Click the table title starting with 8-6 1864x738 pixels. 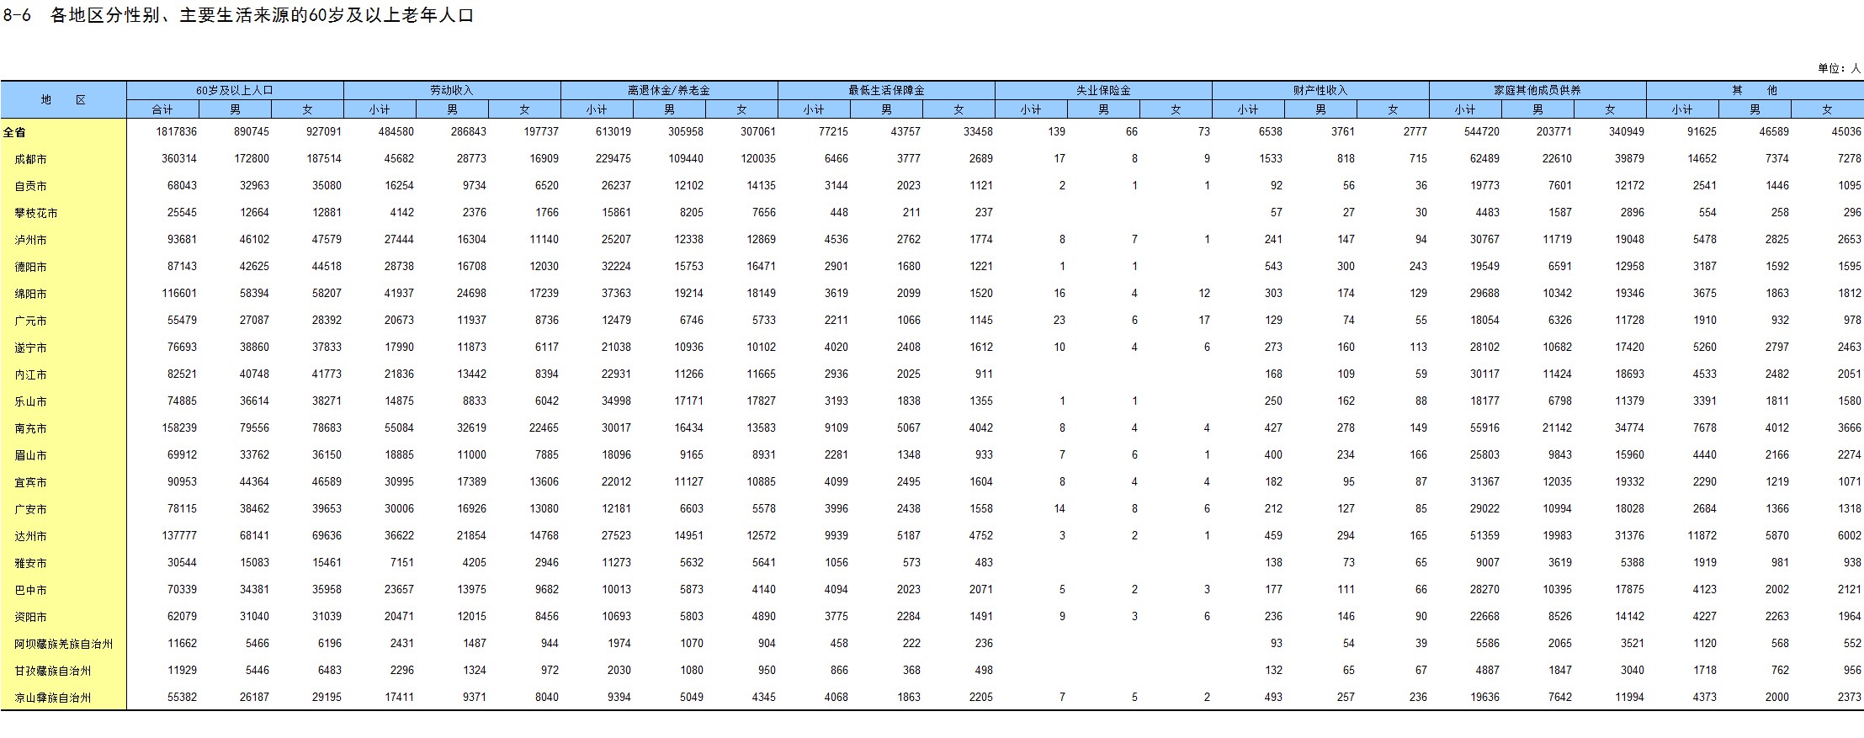pos(239,16)
